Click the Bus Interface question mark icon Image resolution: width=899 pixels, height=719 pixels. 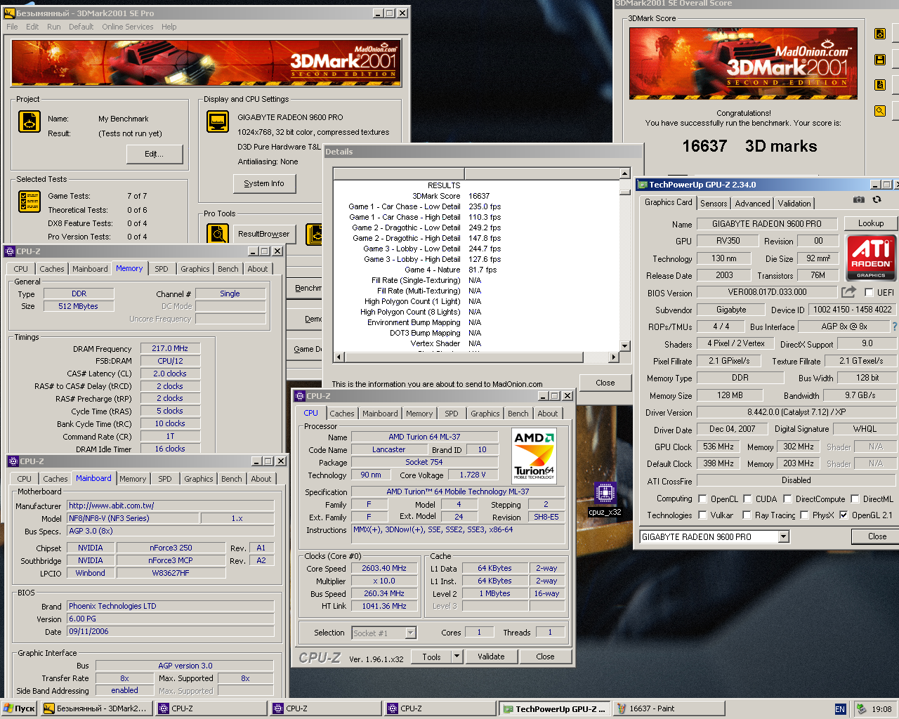coord(894,326)
